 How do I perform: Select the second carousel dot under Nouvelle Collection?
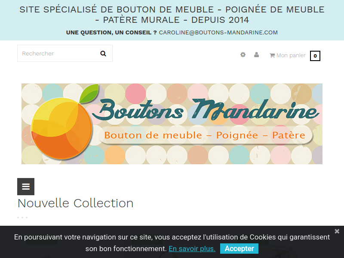(x=22, y=218)
